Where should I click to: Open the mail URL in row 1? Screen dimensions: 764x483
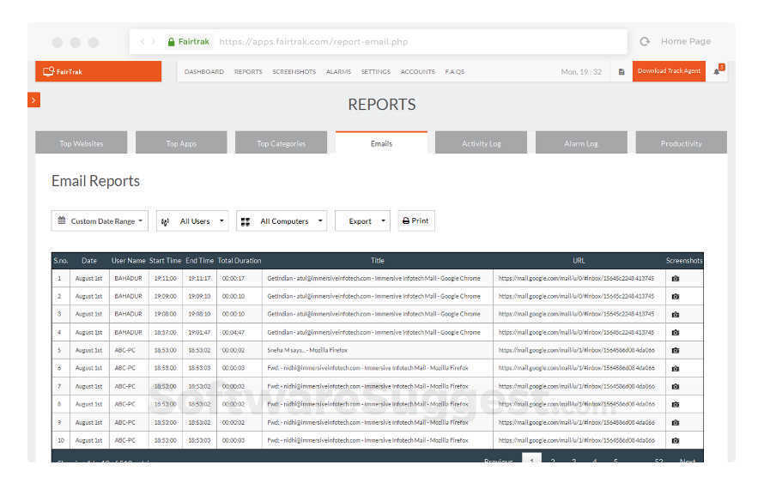[576, 279]
